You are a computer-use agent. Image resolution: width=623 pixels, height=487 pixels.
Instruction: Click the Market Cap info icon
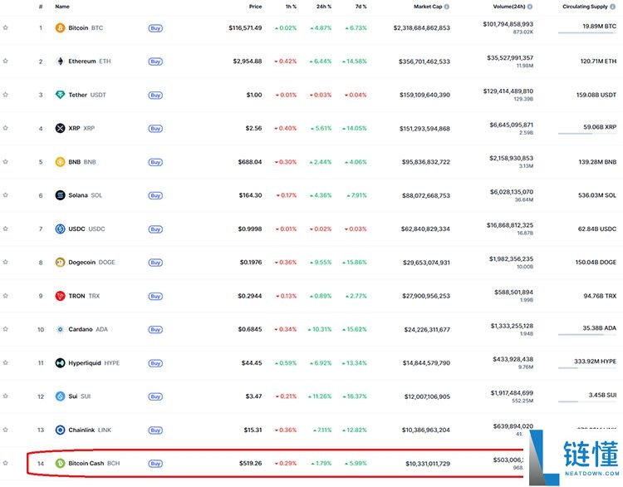point(447,7)
